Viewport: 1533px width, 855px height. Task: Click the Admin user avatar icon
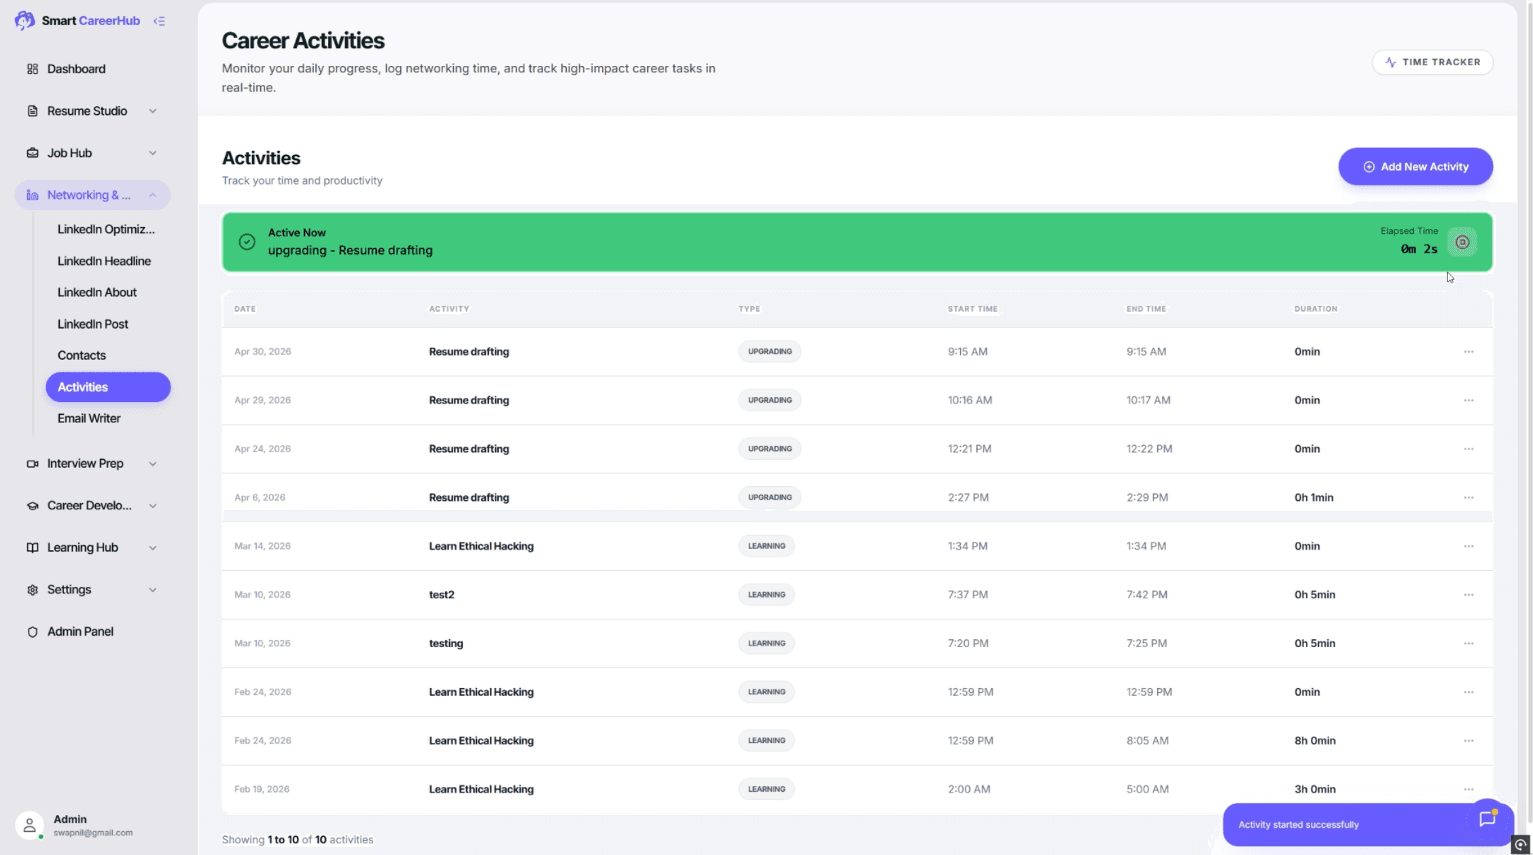[29, 825]
